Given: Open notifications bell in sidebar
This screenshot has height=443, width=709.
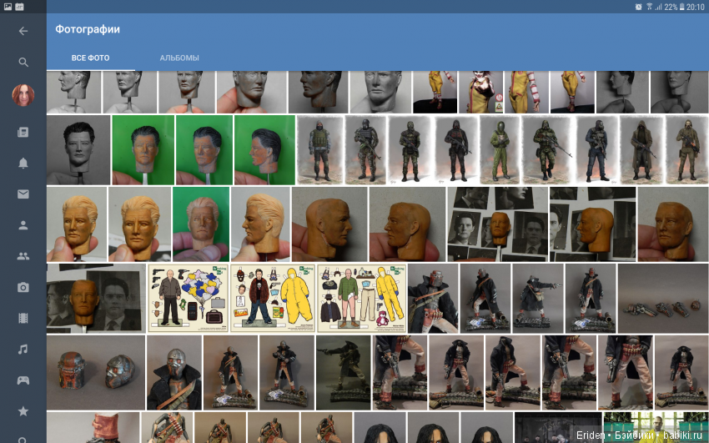Looking at the screenshot, I should pos(23,163).
